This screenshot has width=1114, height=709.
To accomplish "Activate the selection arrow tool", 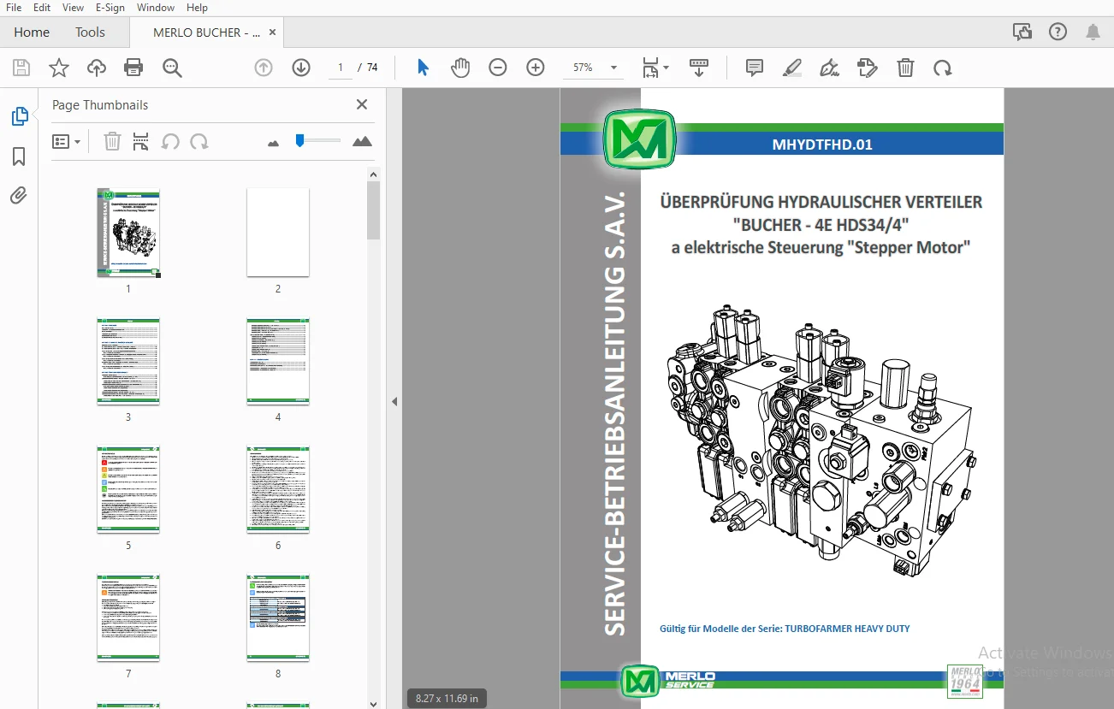I will click(x=423, y=68).
